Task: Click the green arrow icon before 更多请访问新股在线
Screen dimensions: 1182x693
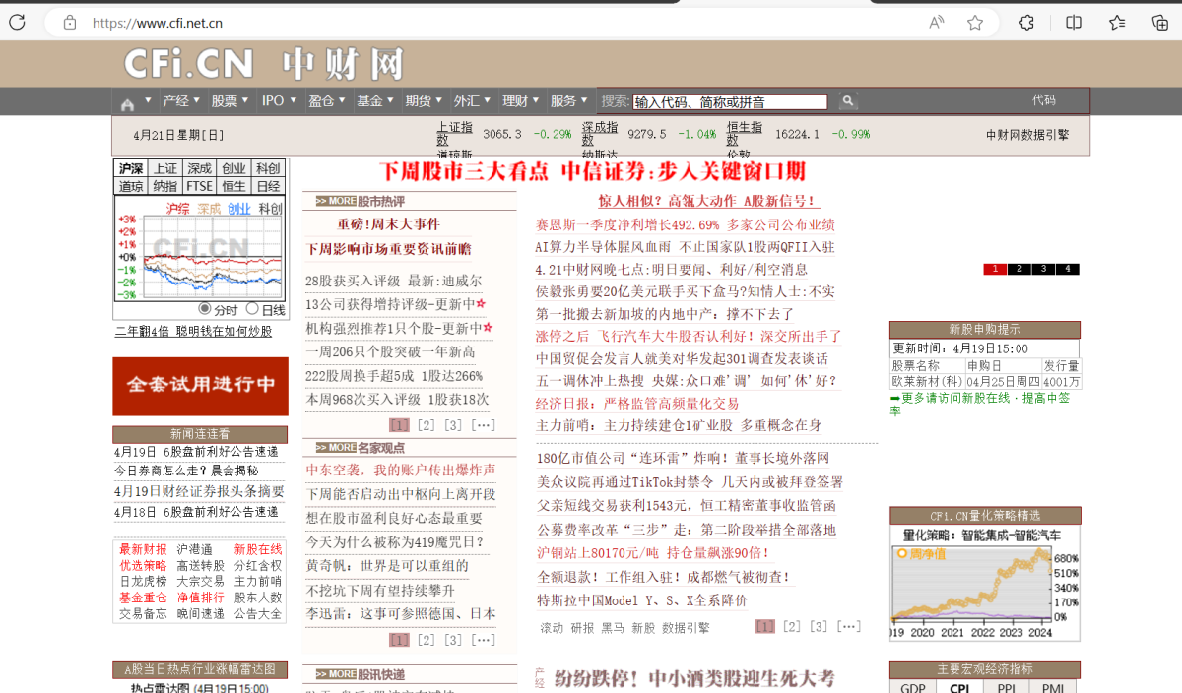Action: [894, 398]
